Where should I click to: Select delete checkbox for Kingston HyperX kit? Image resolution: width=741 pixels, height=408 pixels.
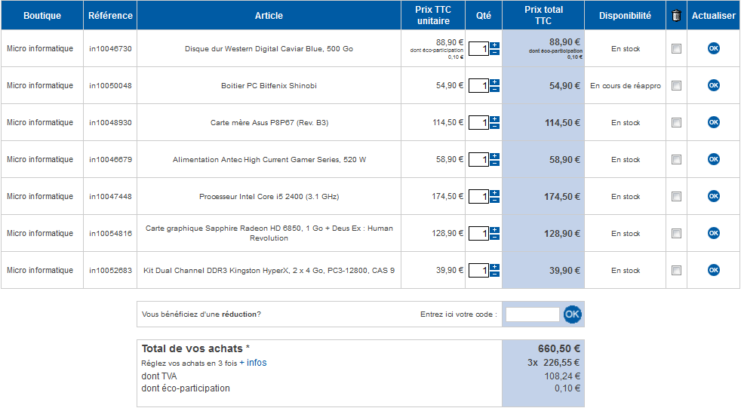click(676, 271)
